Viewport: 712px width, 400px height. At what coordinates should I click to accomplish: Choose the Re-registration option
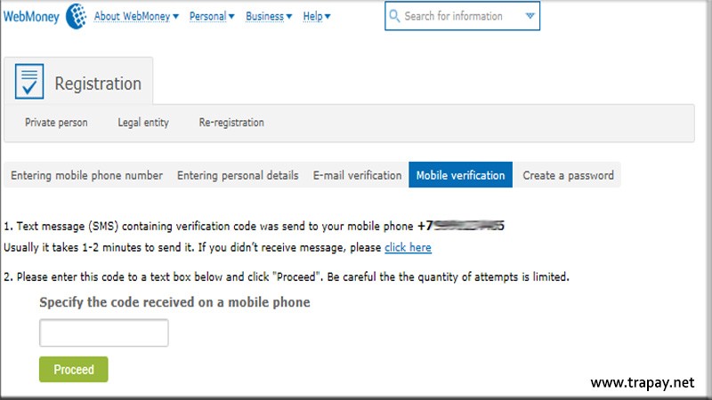pyautogui.click(x=231, y=123)
